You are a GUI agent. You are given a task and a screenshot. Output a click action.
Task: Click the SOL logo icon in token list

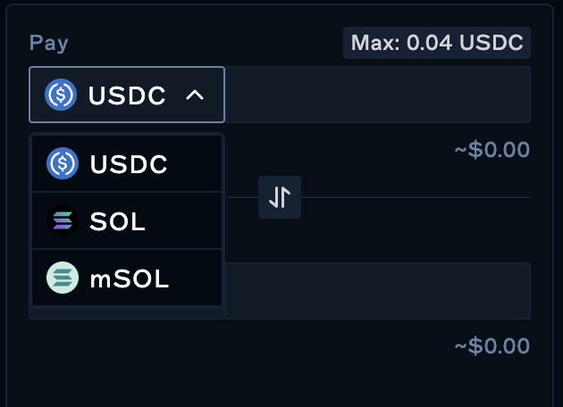coord(63,221)
